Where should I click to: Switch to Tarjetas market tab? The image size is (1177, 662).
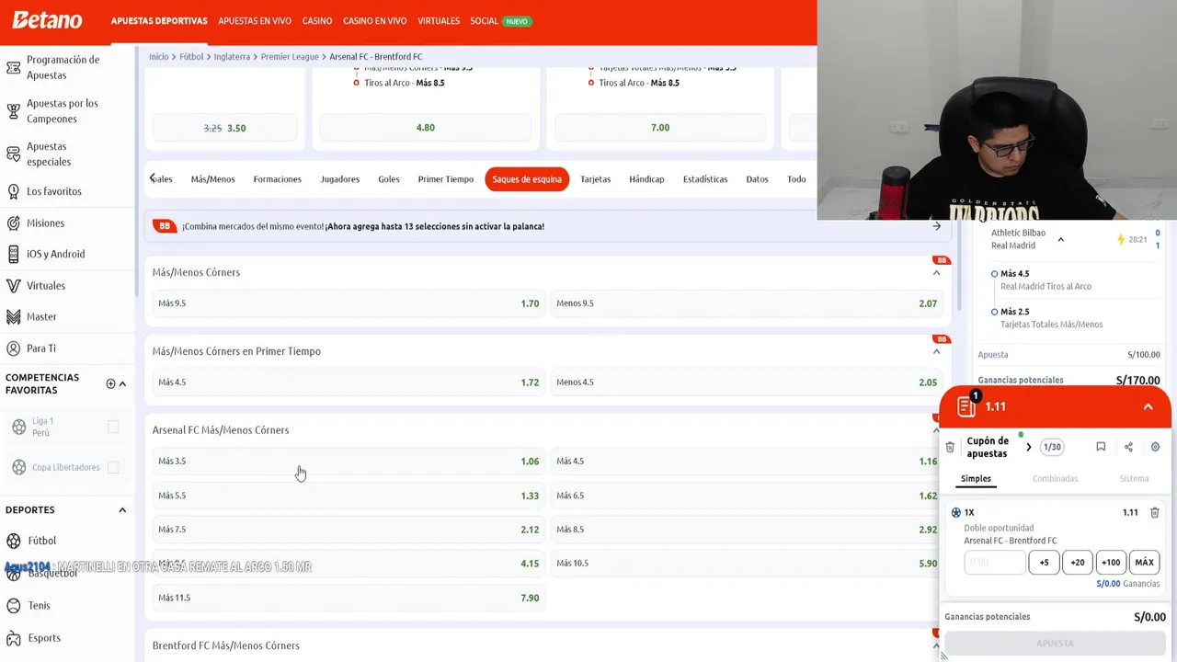point(595,179)
